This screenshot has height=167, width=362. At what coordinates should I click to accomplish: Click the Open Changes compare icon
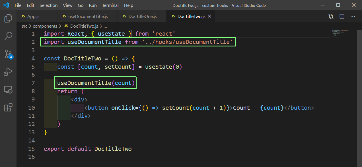pyautogui.click(x=331, y=17)
